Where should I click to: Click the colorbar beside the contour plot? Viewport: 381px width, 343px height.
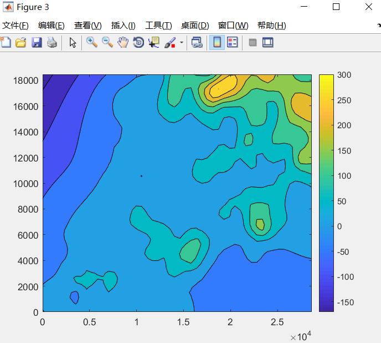coord(326,193)
